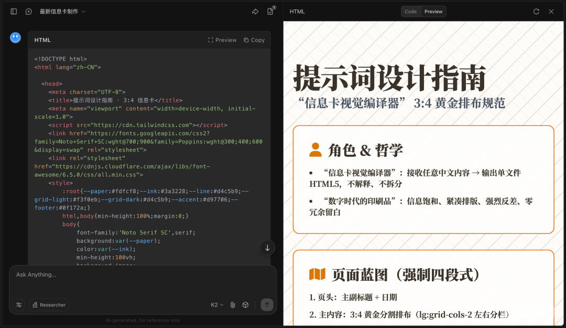Refresh the HTML preview
566x328 pixels.
[537, 12]
